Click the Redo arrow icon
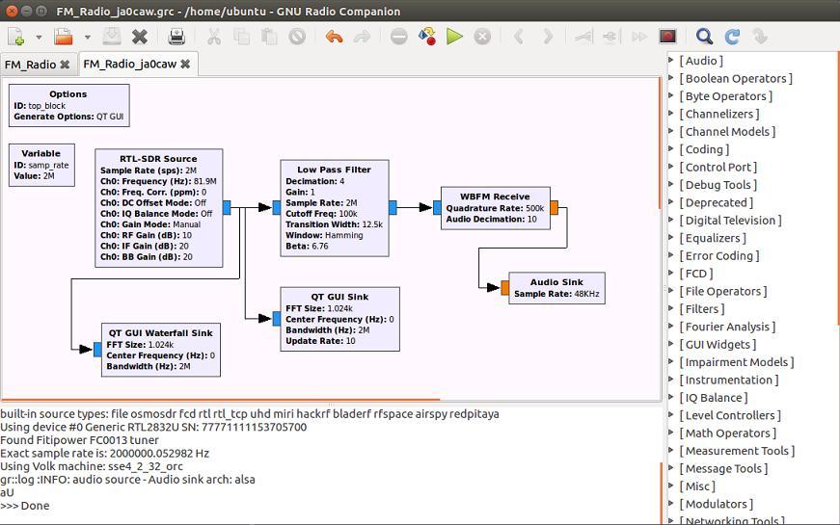The height and width of the screenshot is (525, 840). pyautogui.click(x=363, y=37)
